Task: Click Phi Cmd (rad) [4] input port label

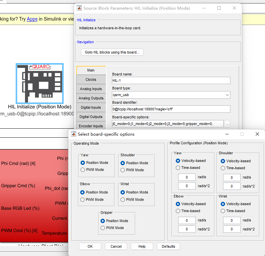Action: [18, 164]
